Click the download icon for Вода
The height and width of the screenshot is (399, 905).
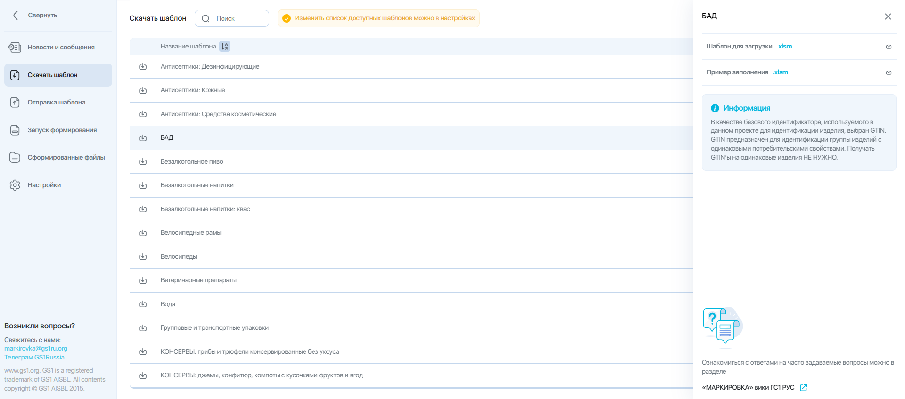click(x=143, y=304)
